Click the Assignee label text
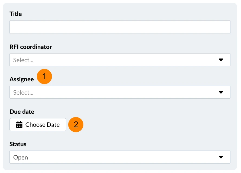This screenshot has height=173, width=241. pos(22,79)
